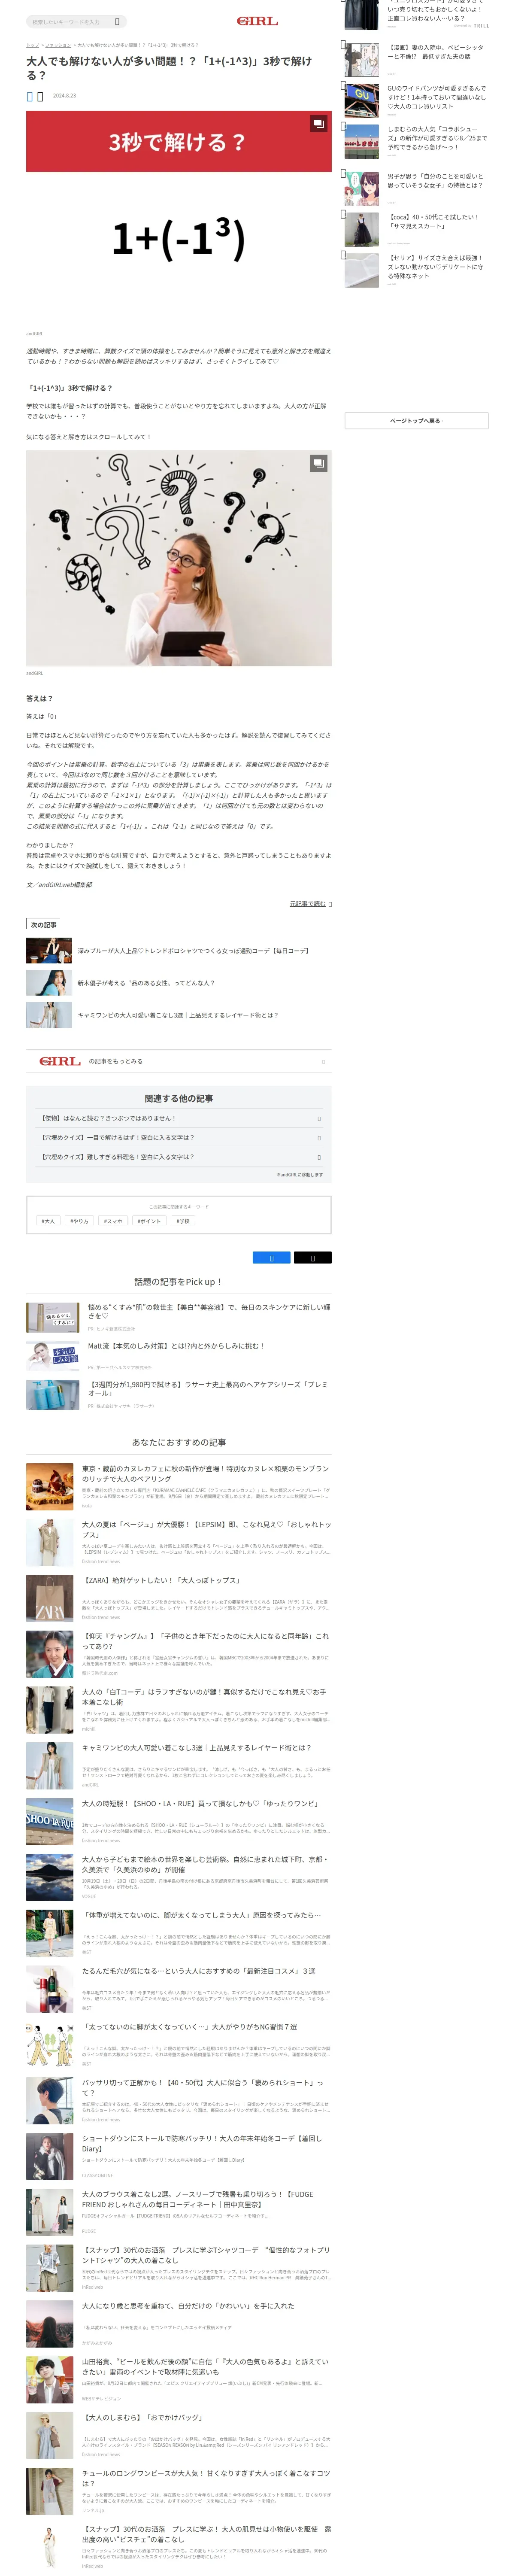
Task: Select the #やり方 keyword tag
Action: pyautogui.click(x=79, y=1221)
